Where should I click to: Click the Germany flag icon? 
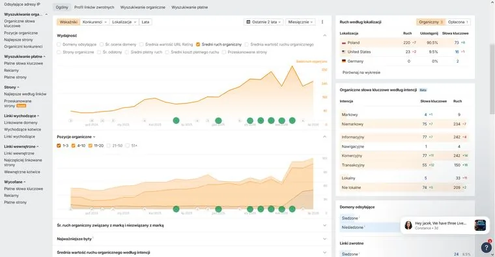(x=344, y=61)
